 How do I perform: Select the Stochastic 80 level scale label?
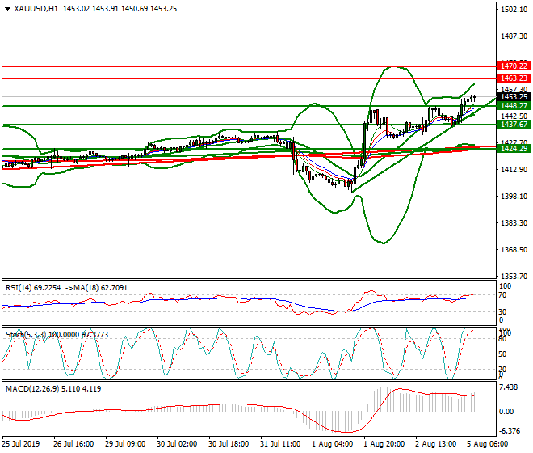pyautogui.click(x=502, y=339)
